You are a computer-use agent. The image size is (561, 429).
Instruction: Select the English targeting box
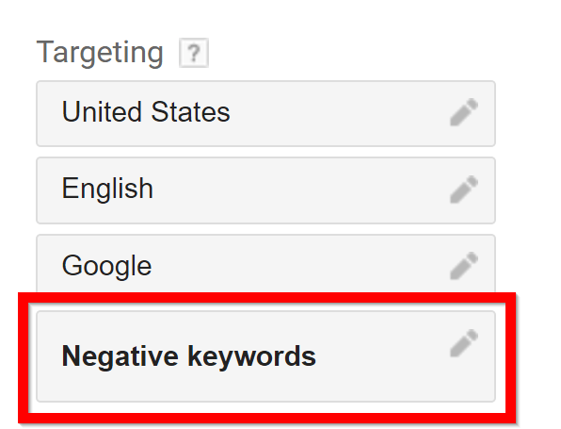tap(265, 190)
